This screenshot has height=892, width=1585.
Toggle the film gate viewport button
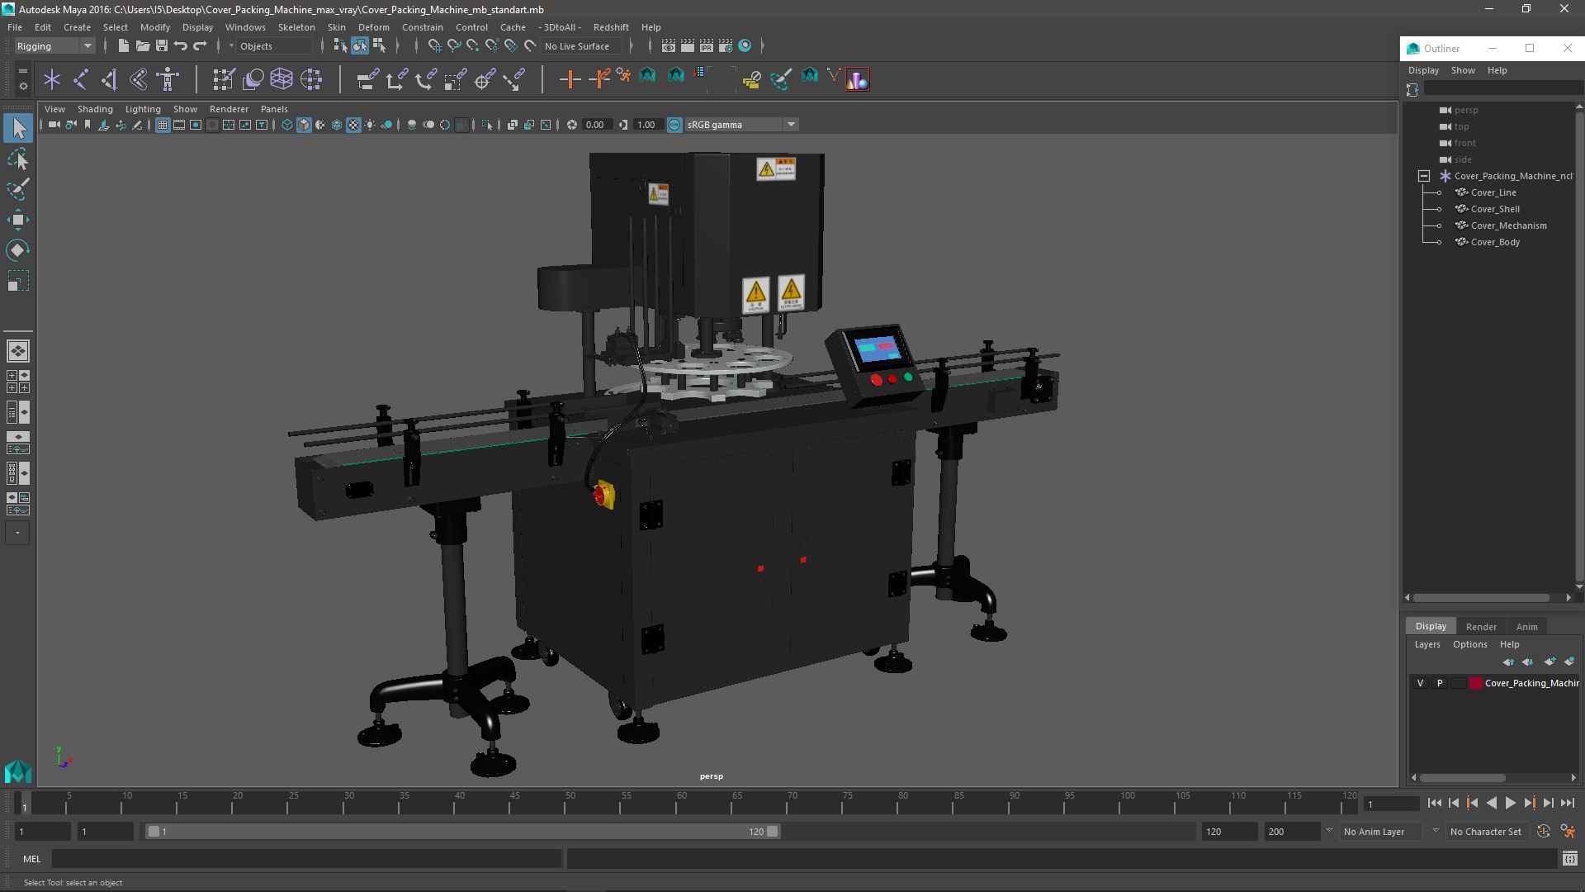[179, 125]
